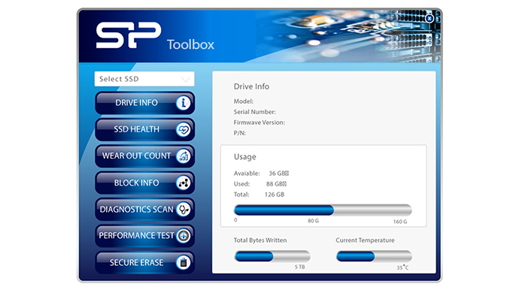Open the SSD HEALTH section
This screenshot has height=290, width=519.
144,130
